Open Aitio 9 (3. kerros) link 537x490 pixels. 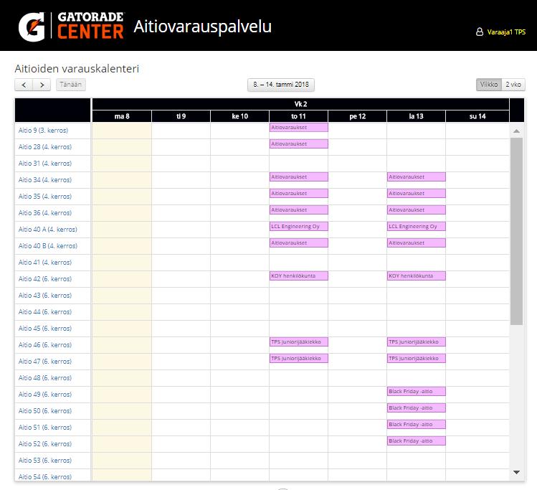(43, 130)
